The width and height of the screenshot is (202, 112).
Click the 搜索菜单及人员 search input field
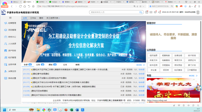114,12
